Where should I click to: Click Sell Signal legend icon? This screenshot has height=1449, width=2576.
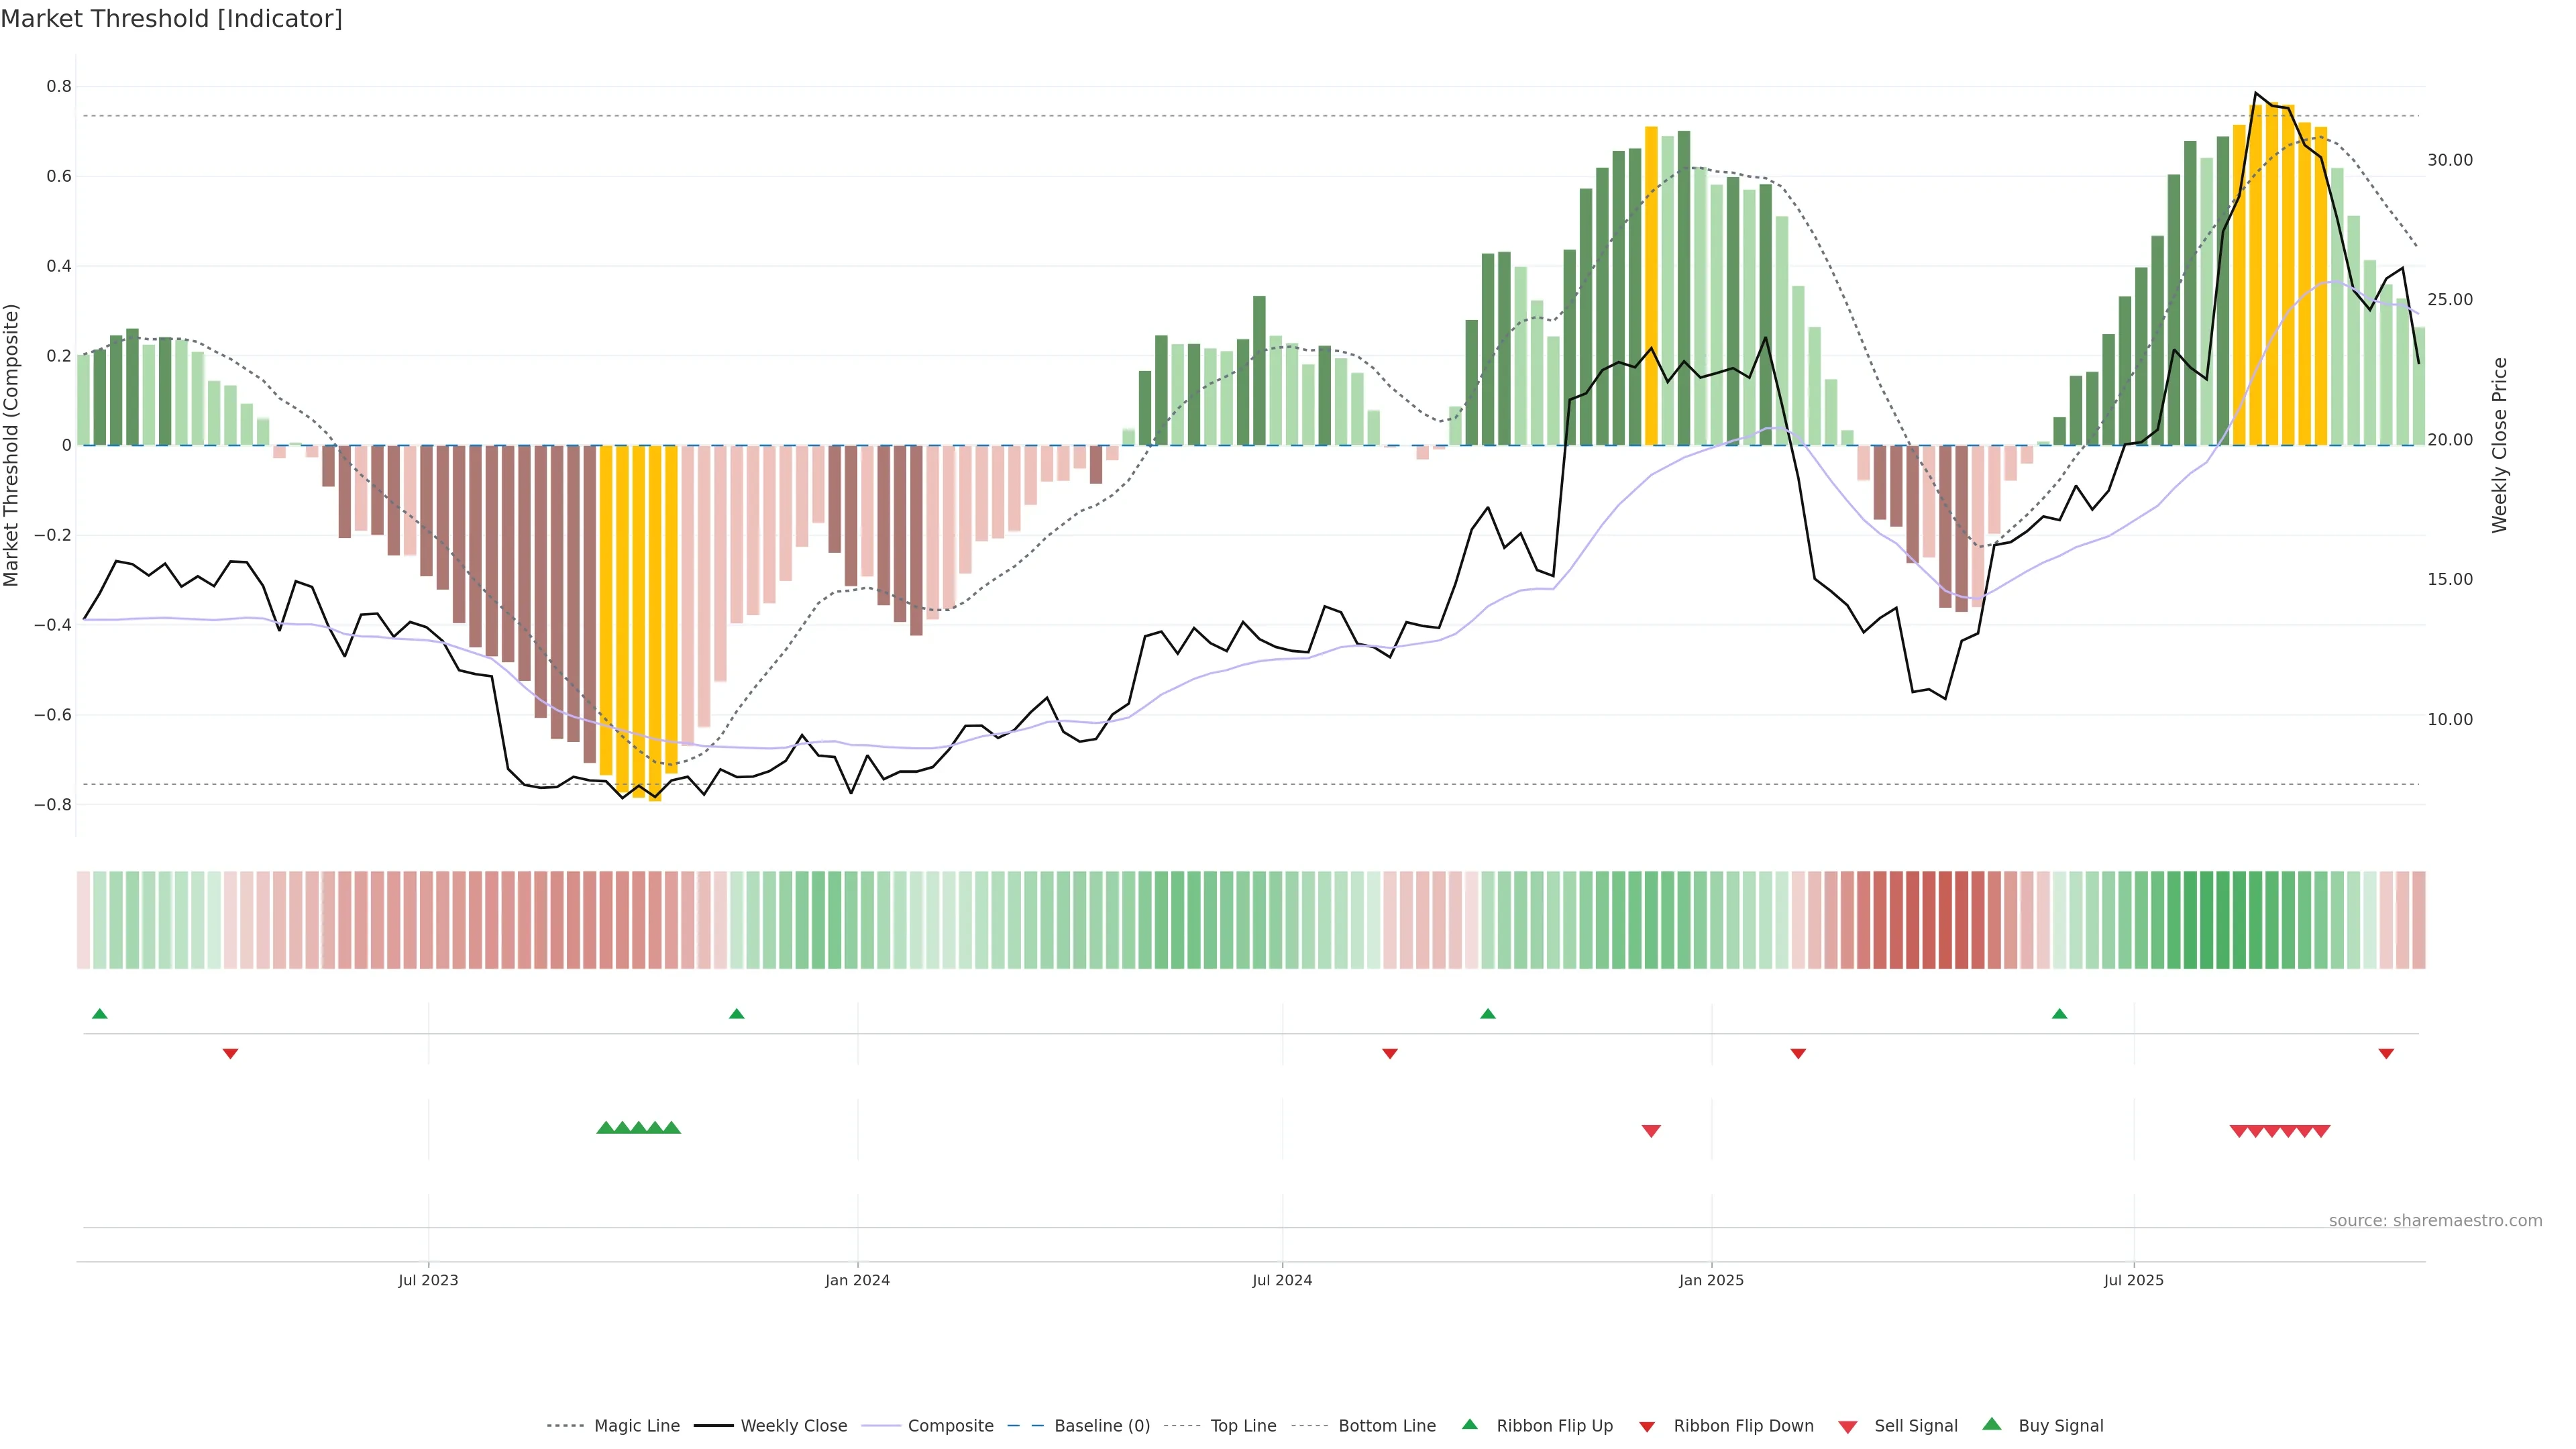[x=1848, y=1427]
